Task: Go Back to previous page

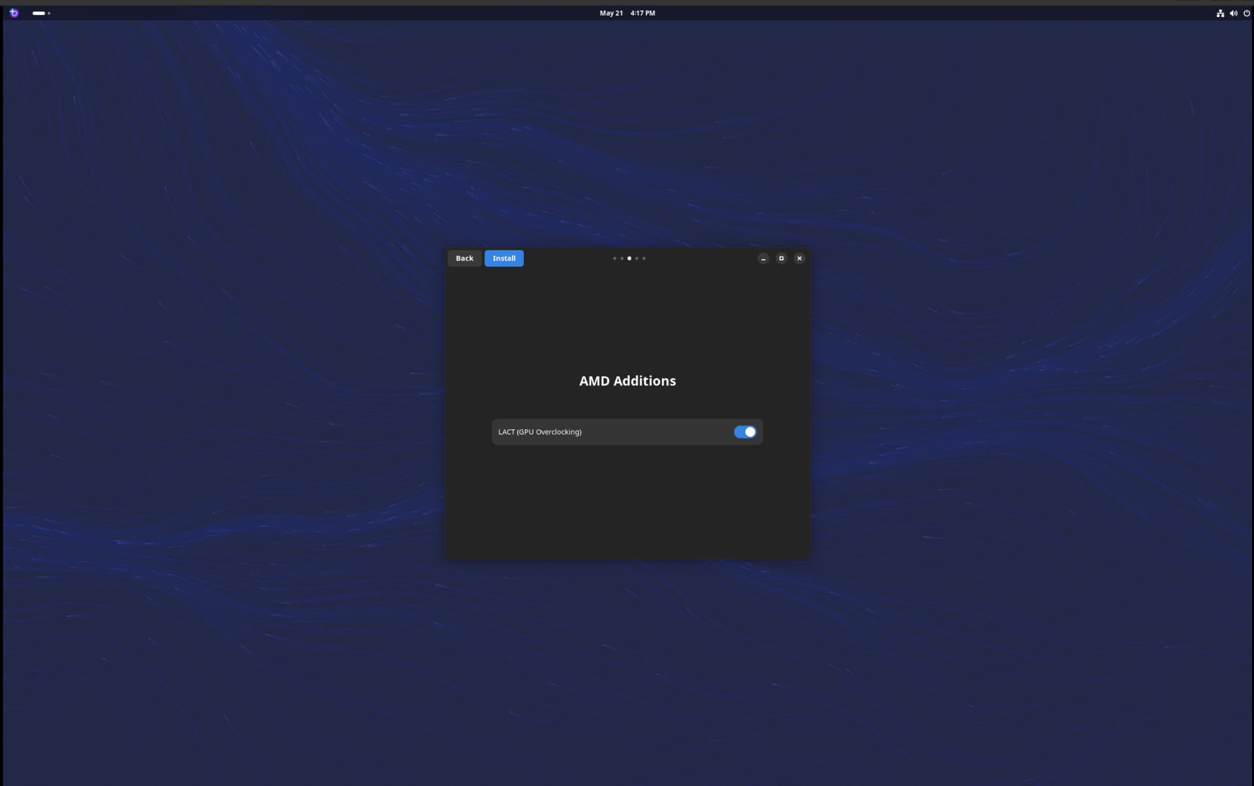Action: coord(464,258)
